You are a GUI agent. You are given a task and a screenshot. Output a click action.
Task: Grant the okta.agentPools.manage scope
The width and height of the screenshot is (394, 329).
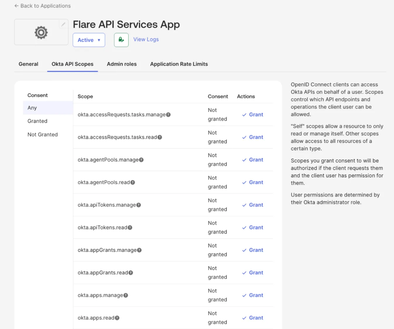coord(253,160)
